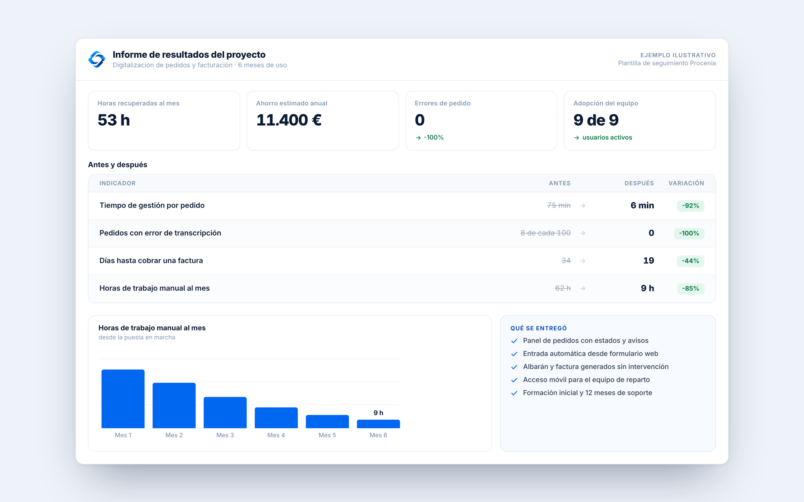Click the Errores de pedido label

443,103
